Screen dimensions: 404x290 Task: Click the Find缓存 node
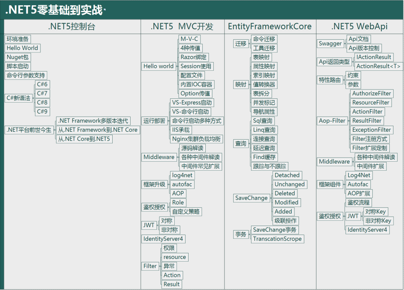[264, 157]
